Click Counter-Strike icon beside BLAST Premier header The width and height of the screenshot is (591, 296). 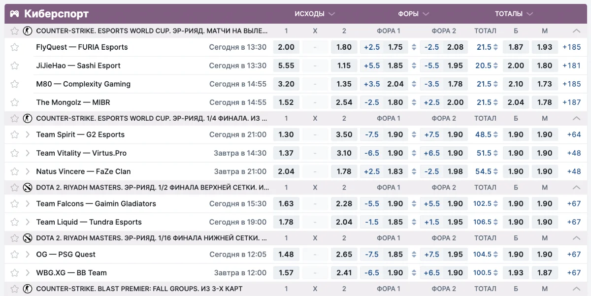(28, 289)
